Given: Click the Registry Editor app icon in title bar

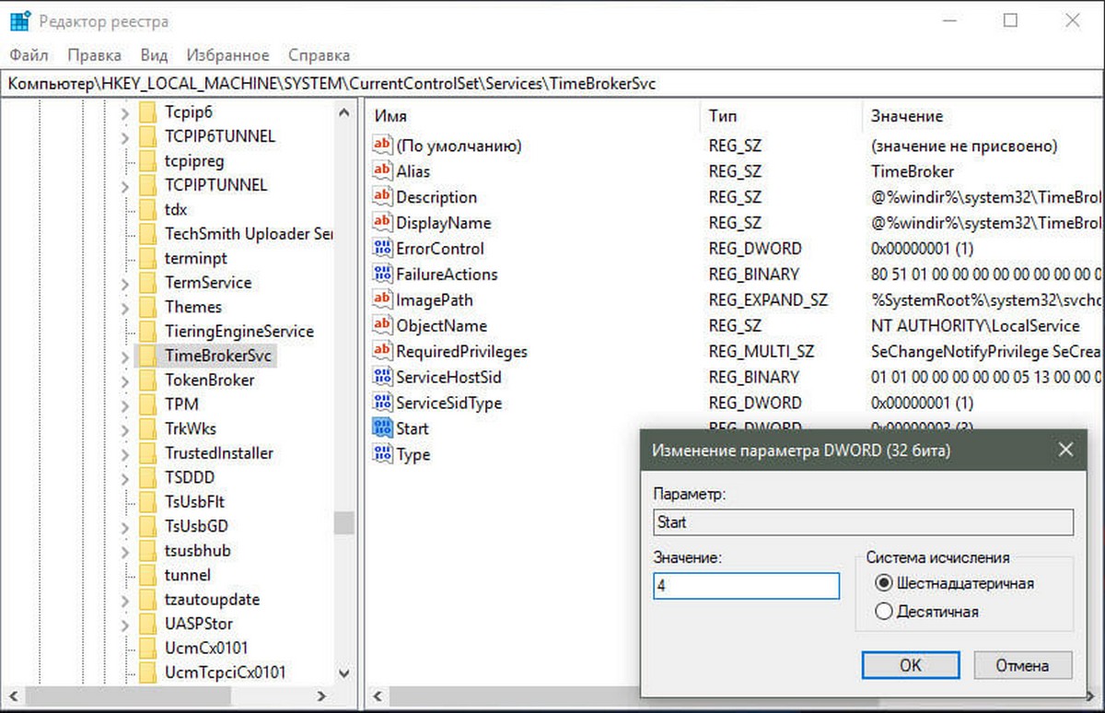Looking at the screenshot, I should [x=20, y=20].
